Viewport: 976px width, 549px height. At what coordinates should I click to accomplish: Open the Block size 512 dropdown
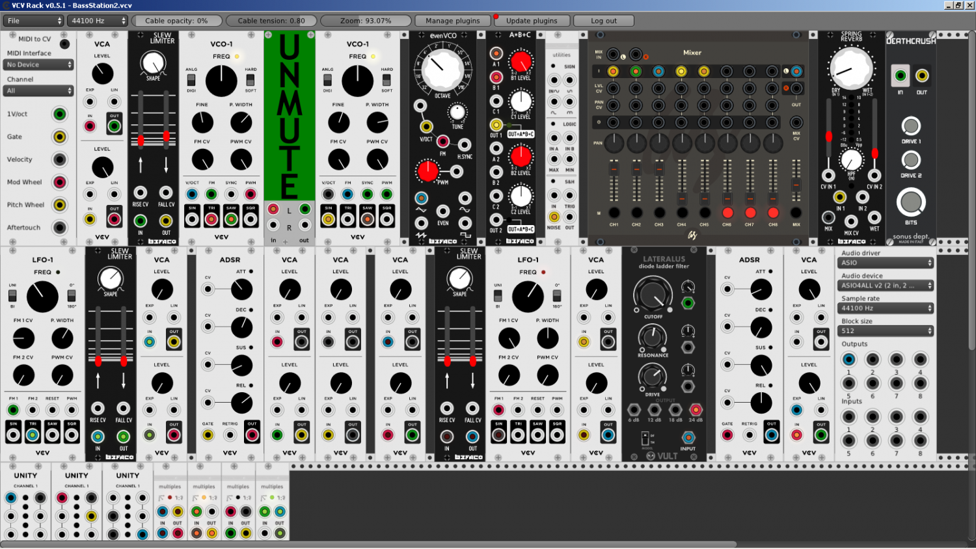pyautogui.click(x=886, y=331)
